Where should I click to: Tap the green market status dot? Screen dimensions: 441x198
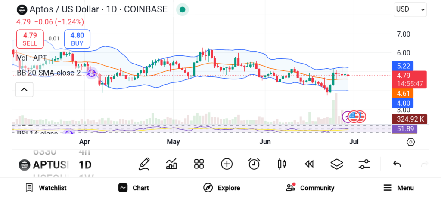(x=183, y=9)
